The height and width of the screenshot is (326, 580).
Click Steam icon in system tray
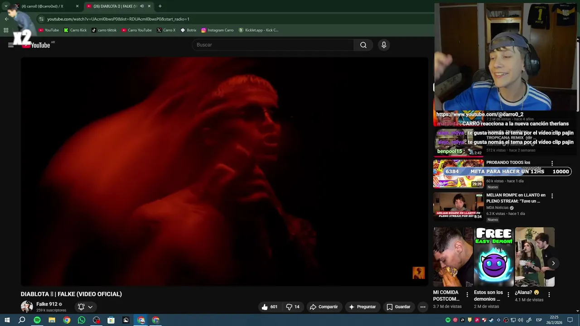coord(491,320)
